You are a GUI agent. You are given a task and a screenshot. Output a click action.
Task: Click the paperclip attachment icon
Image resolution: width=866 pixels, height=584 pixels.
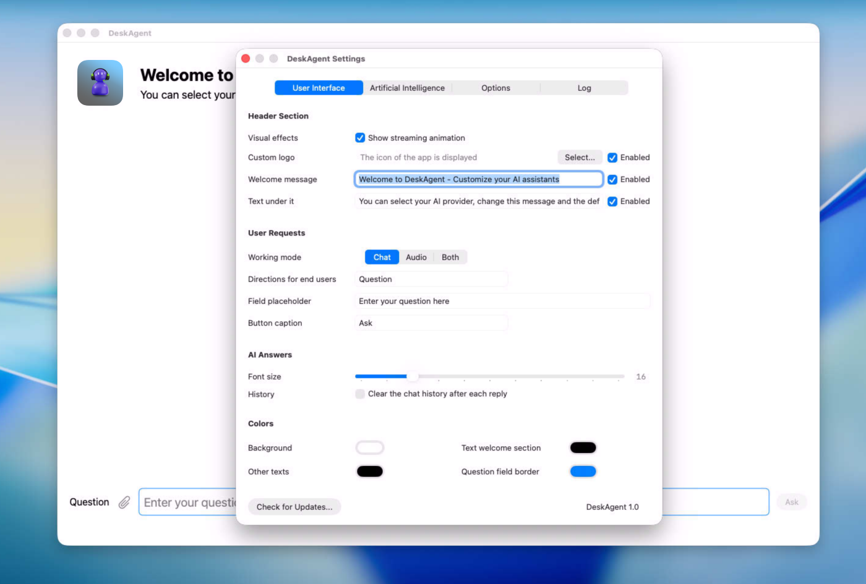click(124, 502)
